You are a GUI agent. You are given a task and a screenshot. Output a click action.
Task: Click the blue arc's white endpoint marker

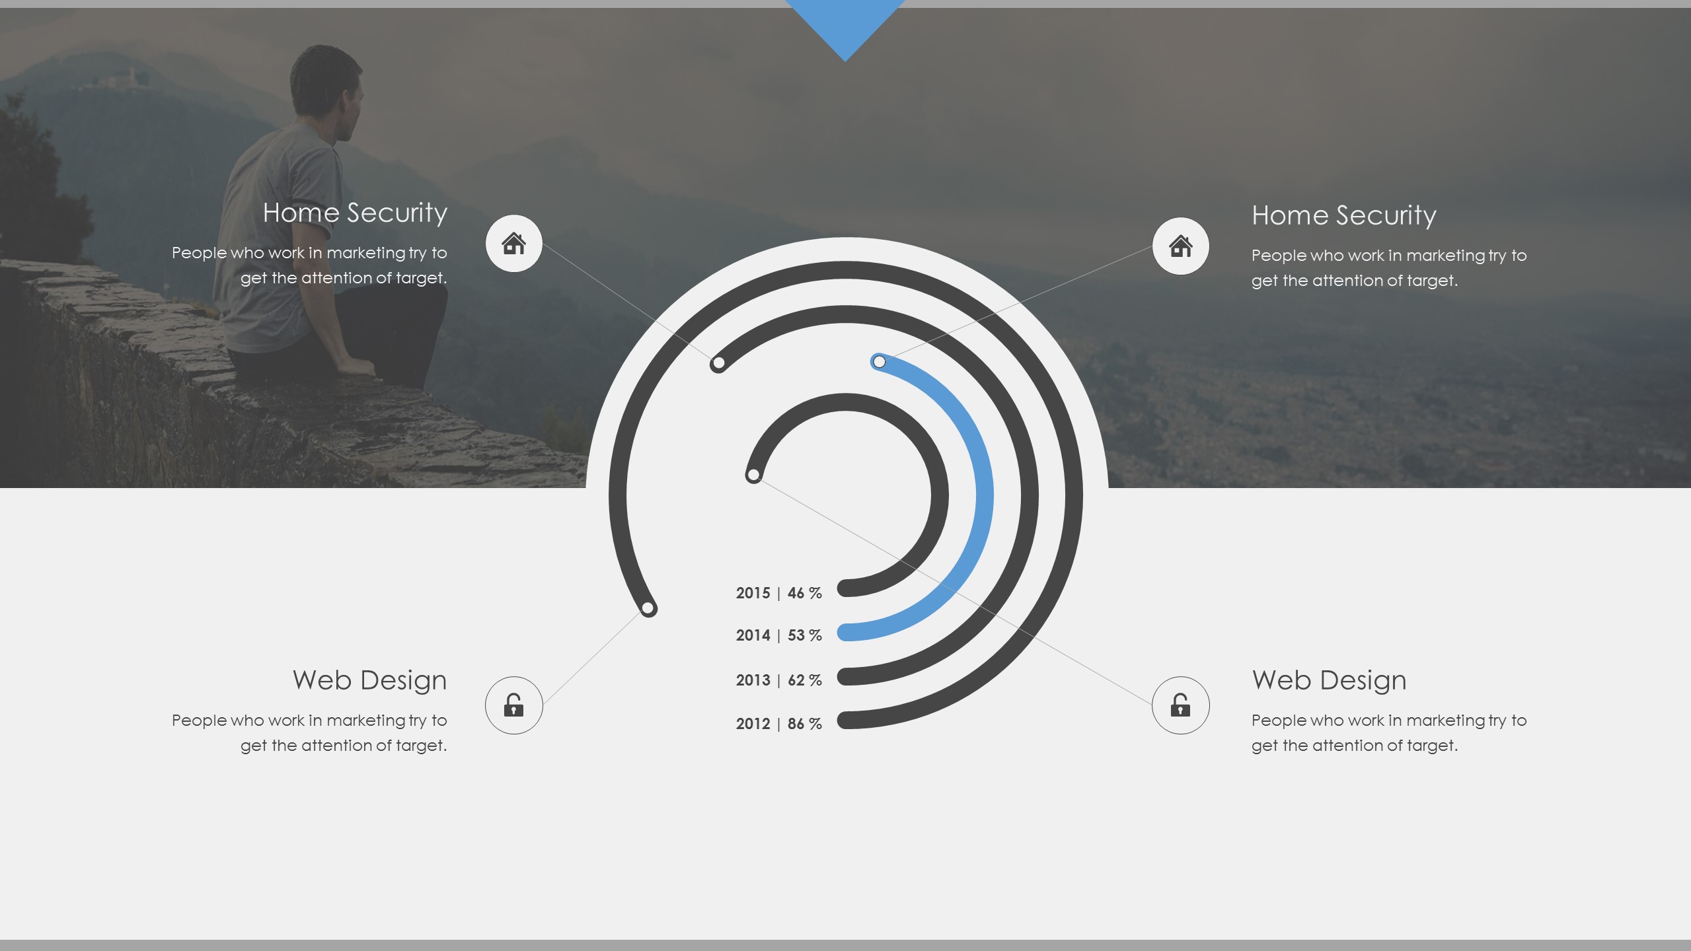pos(879,361)
